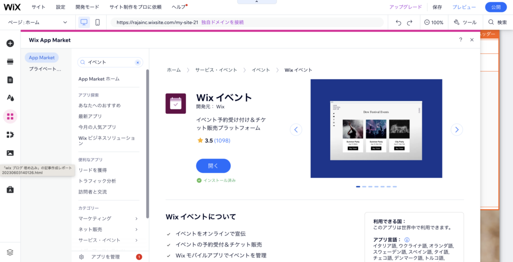513x262 pixels.
Task: Open the (1098) reviews link
Action: [222, 140]
